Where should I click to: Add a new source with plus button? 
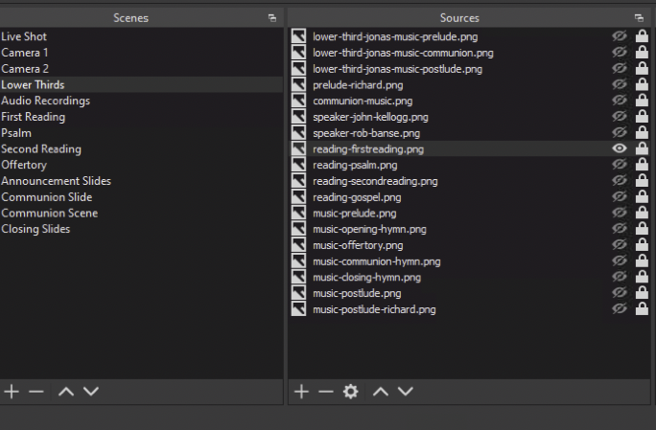(x=301, y=392)
